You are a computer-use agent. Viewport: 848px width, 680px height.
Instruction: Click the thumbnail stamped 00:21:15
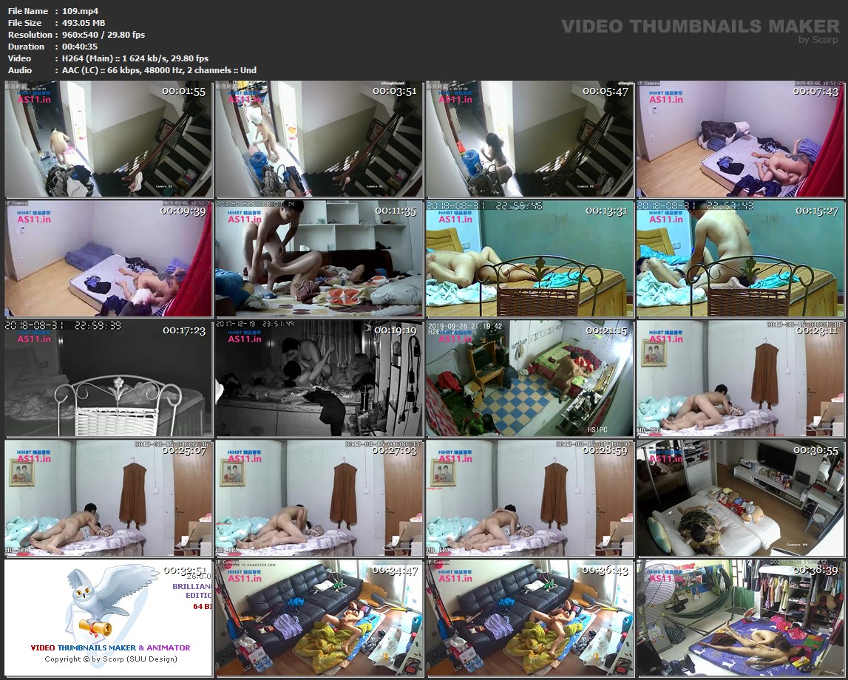[529, 378]
